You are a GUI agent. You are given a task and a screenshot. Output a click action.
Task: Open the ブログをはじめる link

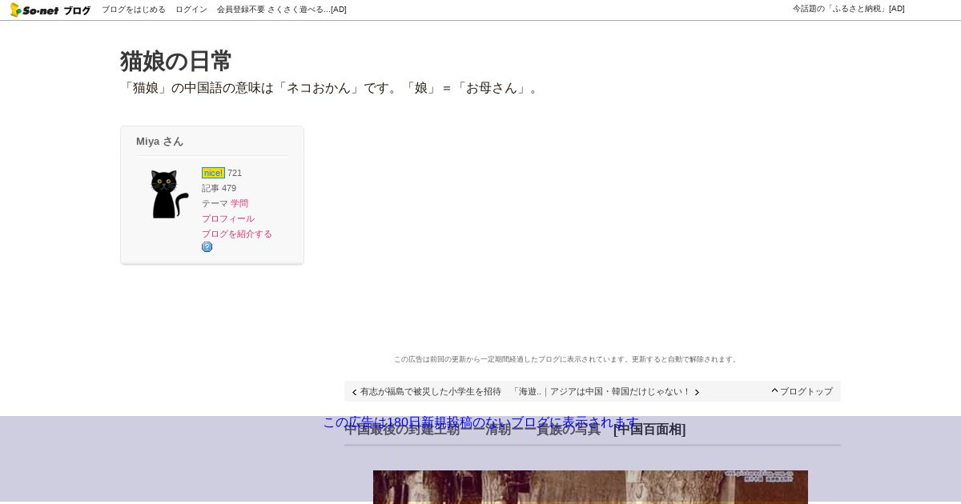pos(134,10)
